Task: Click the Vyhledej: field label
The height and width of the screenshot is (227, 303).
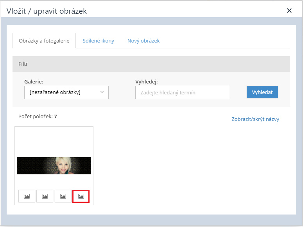Action: [147, 82]
